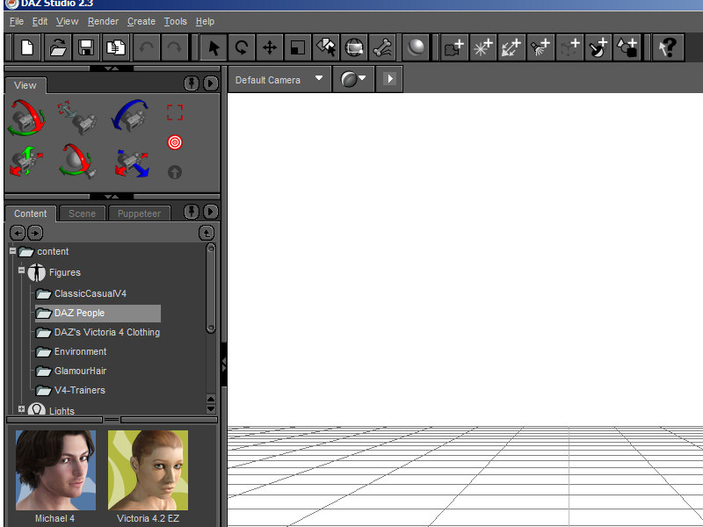Select the Rotate tool in the toolbar
The height and width of the screenshot is (527, 703).
point(241,47)
